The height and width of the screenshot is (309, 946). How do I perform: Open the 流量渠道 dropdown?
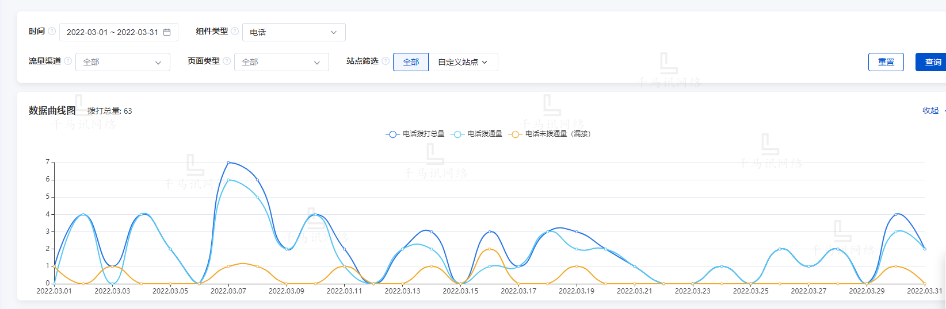pyautogui.click(x=123, y=62)
